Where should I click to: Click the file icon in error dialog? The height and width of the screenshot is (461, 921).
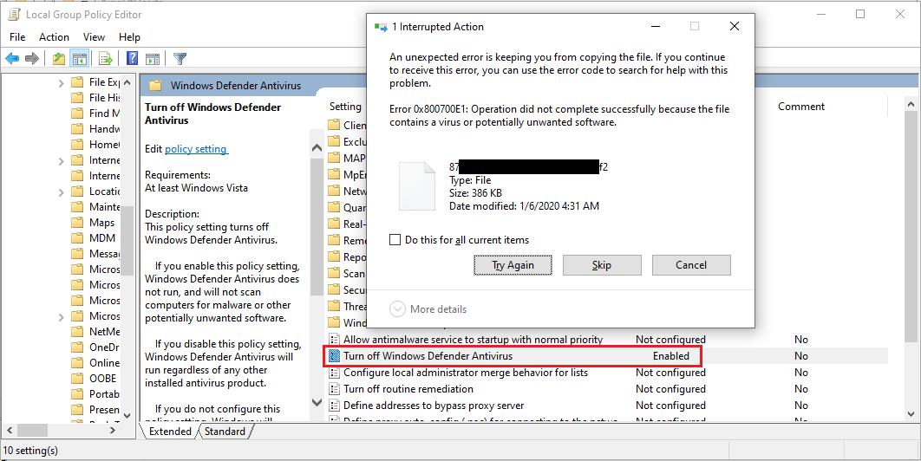click(x=418, y=186)
